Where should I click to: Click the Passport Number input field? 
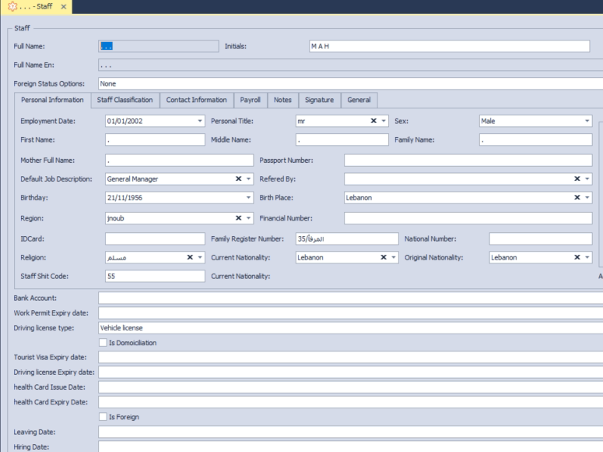pyautogui.click(x=468, y=160)
